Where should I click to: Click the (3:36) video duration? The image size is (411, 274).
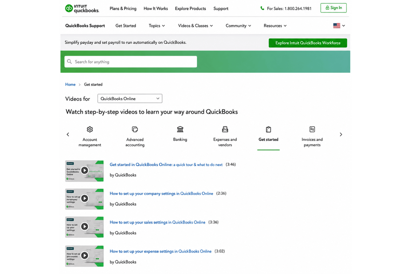[x=214, y=222]
